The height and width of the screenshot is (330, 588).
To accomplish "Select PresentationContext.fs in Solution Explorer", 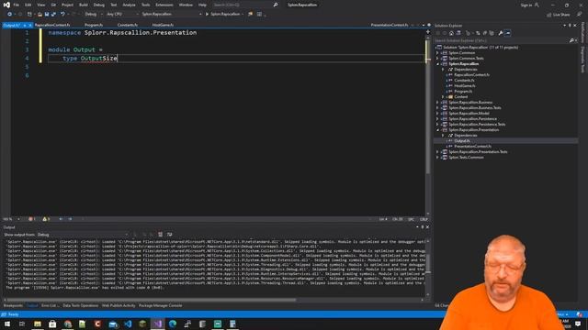I will tap(473, 147).
